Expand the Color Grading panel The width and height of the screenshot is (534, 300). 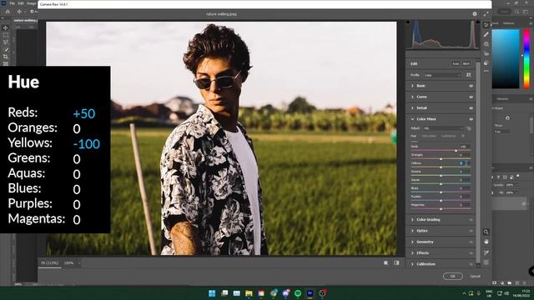point(412,220)
